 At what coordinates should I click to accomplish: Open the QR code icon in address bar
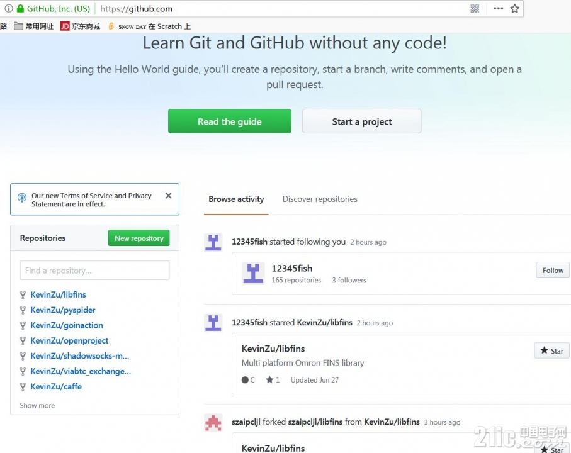475,8
